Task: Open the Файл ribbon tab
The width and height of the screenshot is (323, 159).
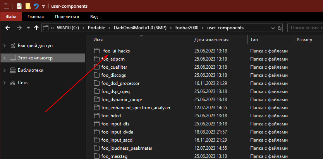Action: 11,17
